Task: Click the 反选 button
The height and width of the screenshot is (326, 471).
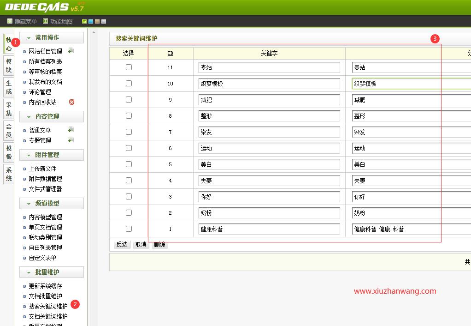Action: point(122,245)
